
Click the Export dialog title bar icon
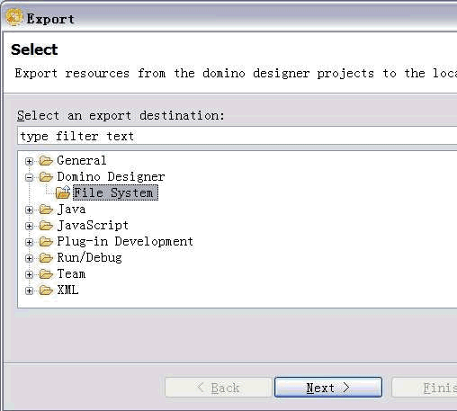tap(14, 17)
